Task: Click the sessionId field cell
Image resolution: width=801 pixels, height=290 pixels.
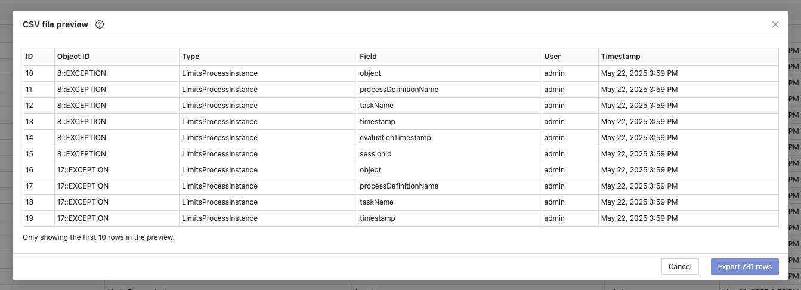Action: click(x=375, y=154)
